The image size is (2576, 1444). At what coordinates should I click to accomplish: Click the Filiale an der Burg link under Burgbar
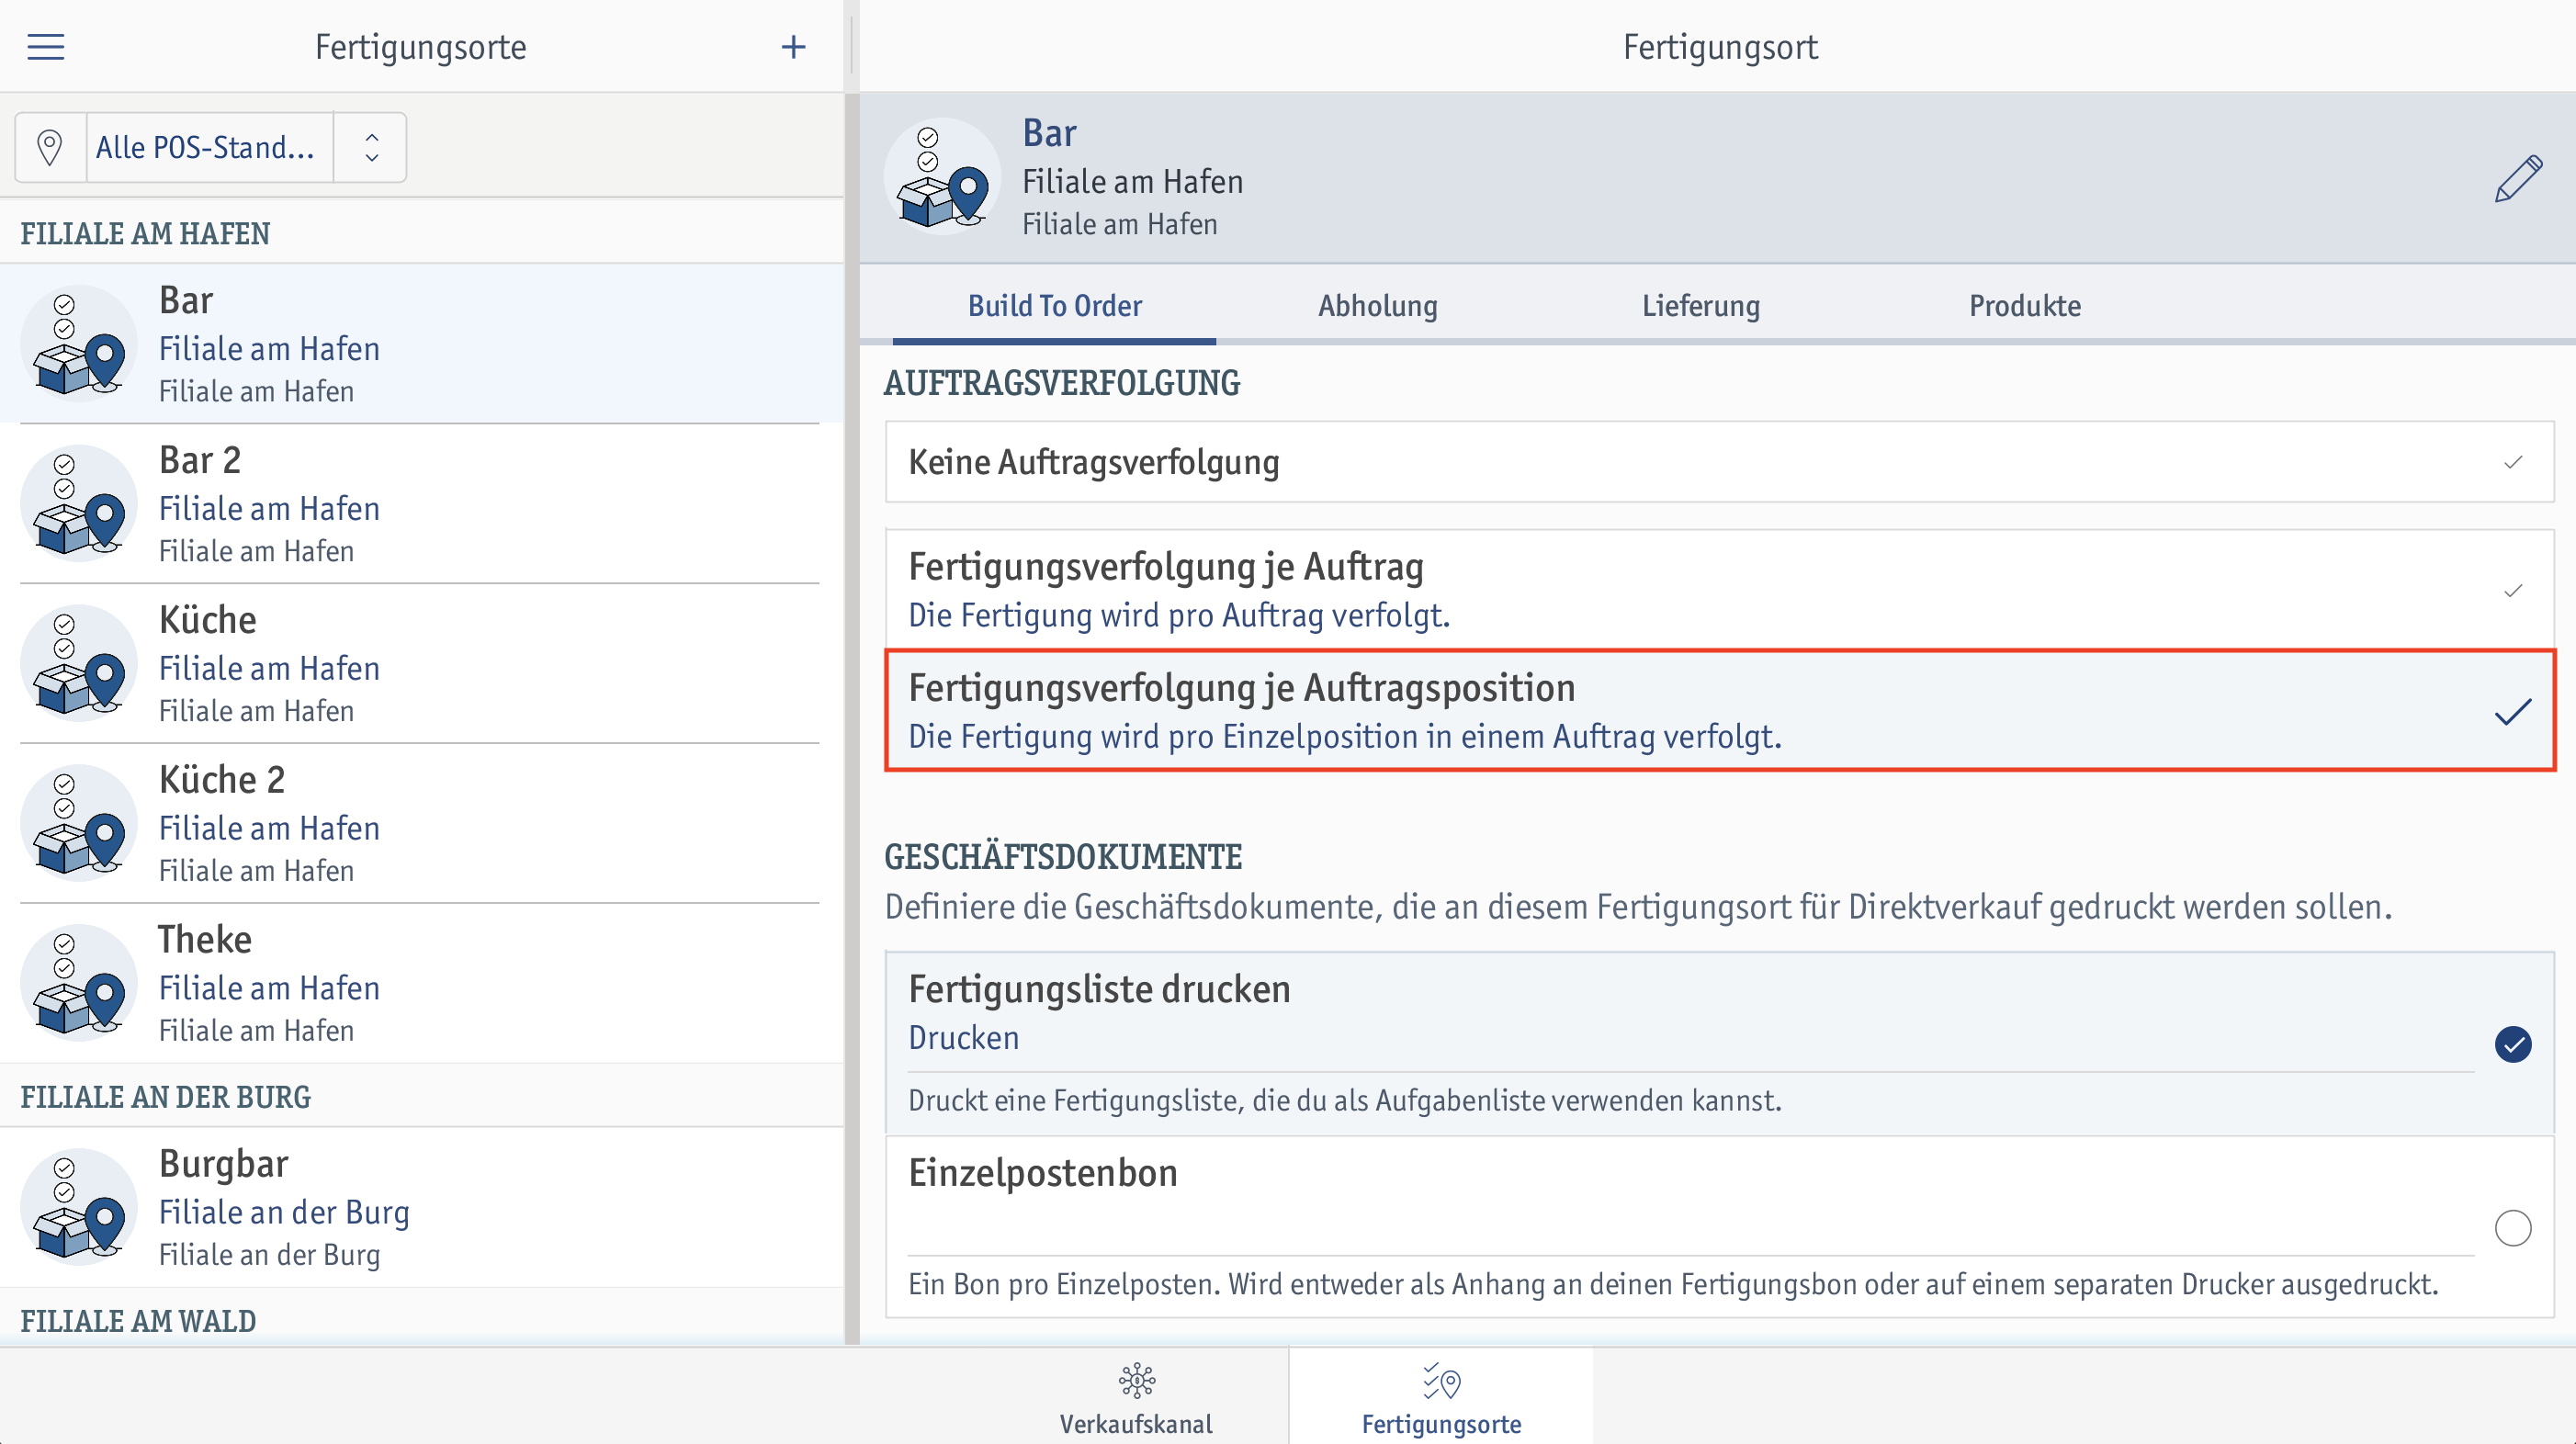tap(284, 1212)
